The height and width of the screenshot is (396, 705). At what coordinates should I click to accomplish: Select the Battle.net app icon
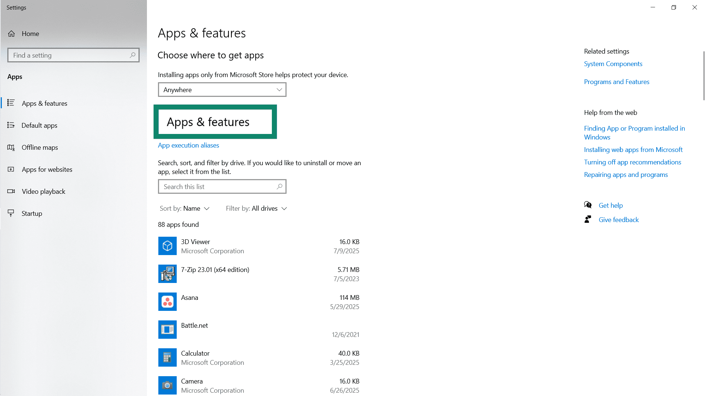(167, 330)
